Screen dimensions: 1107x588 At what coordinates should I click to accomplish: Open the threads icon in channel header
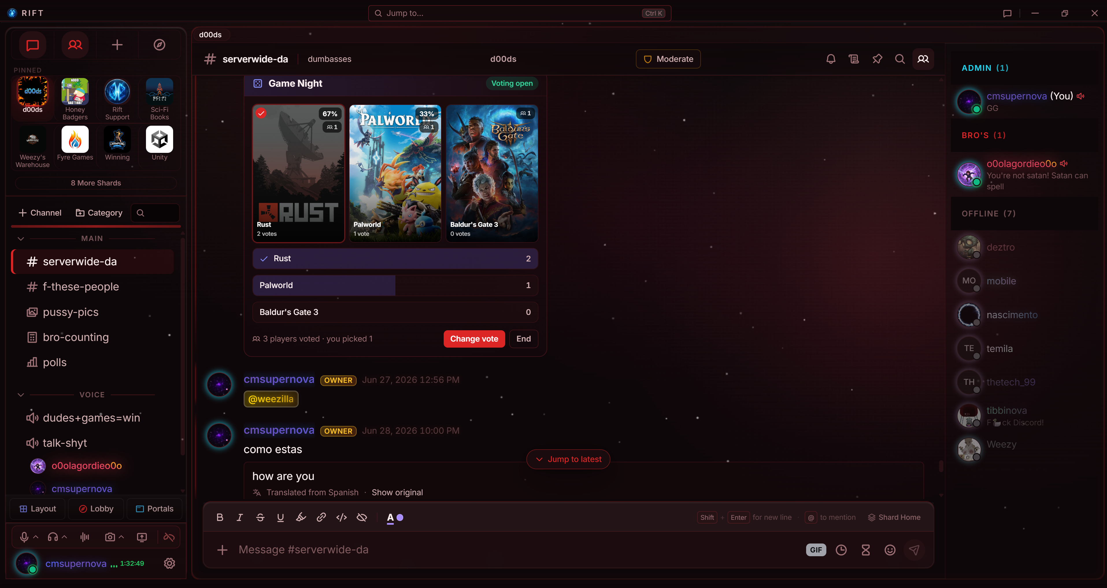854,59
